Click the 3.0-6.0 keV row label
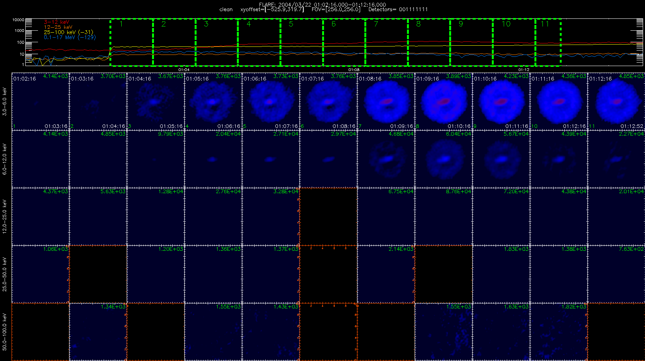 coord(5,101)
